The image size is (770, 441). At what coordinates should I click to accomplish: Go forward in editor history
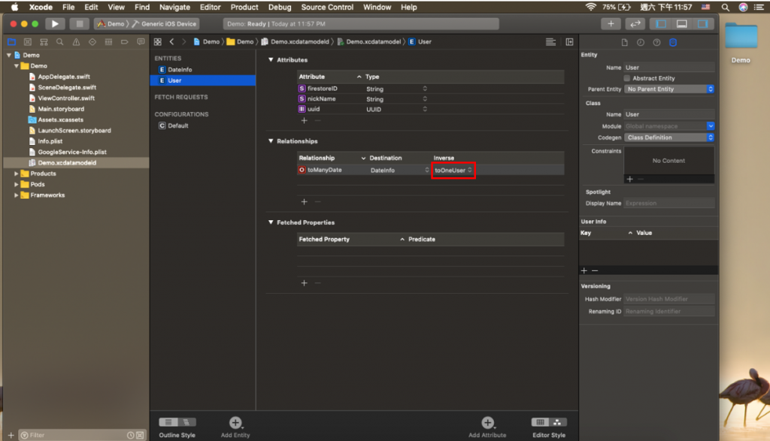183,42
